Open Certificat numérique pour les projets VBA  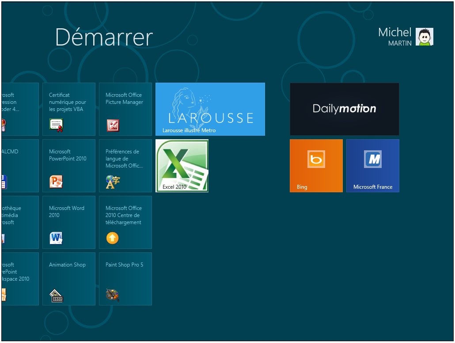click(68, 109)
